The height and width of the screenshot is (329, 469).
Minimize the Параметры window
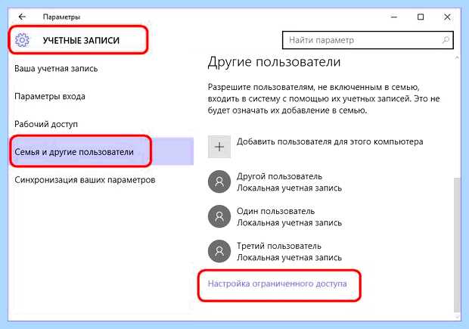coord(394,17)
